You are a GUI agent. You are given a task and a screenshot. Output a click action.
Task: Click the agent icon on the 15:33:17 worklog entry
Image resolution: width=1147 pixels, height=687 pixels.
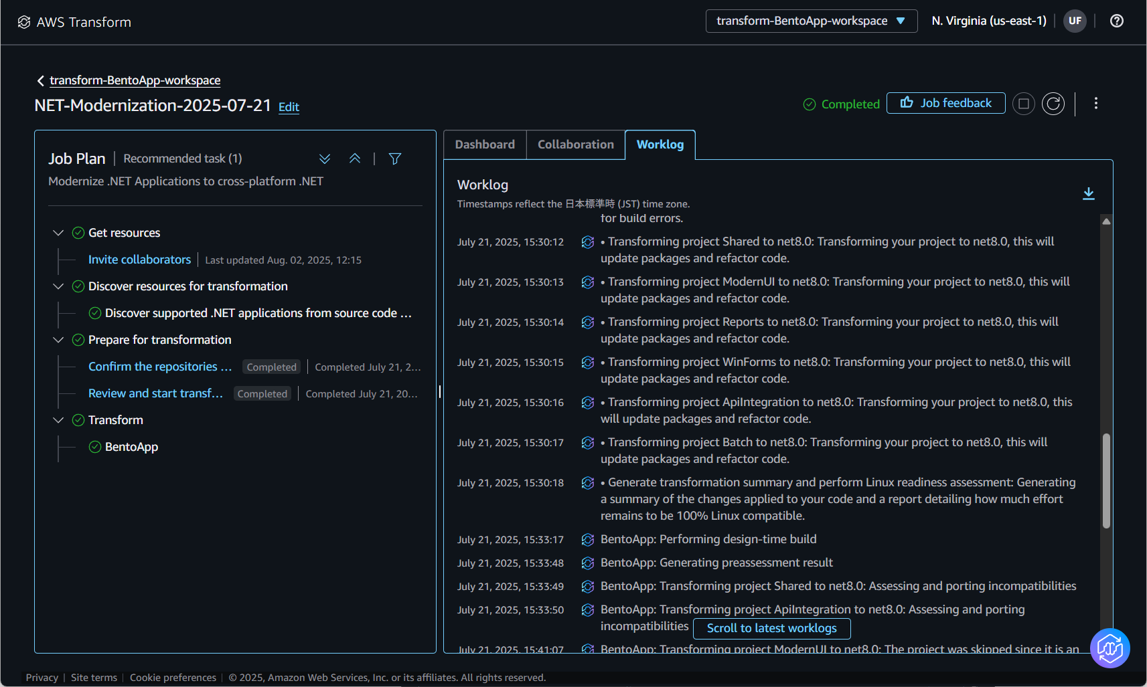tap(588, 540)
